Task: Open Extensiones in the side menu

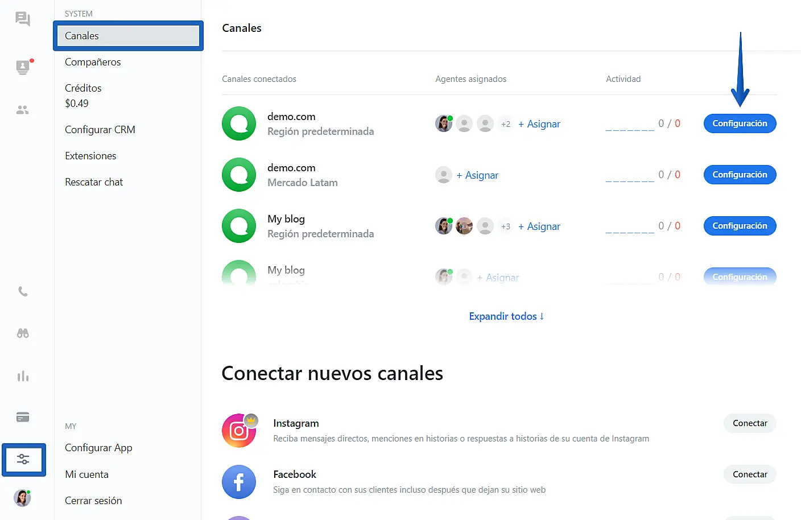Action: tap(90, 156)
